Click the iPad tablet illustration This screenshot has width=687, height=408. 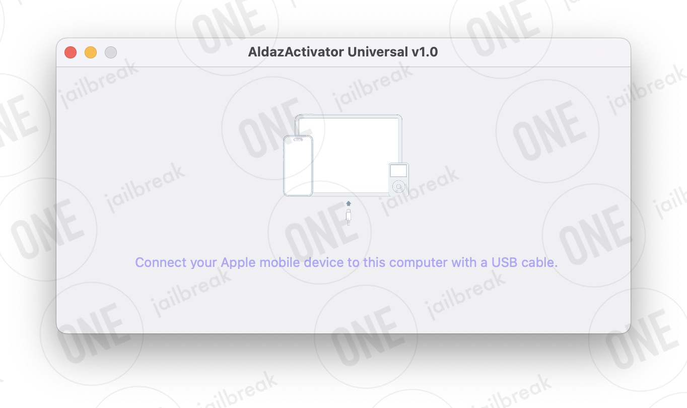[349, 155]
